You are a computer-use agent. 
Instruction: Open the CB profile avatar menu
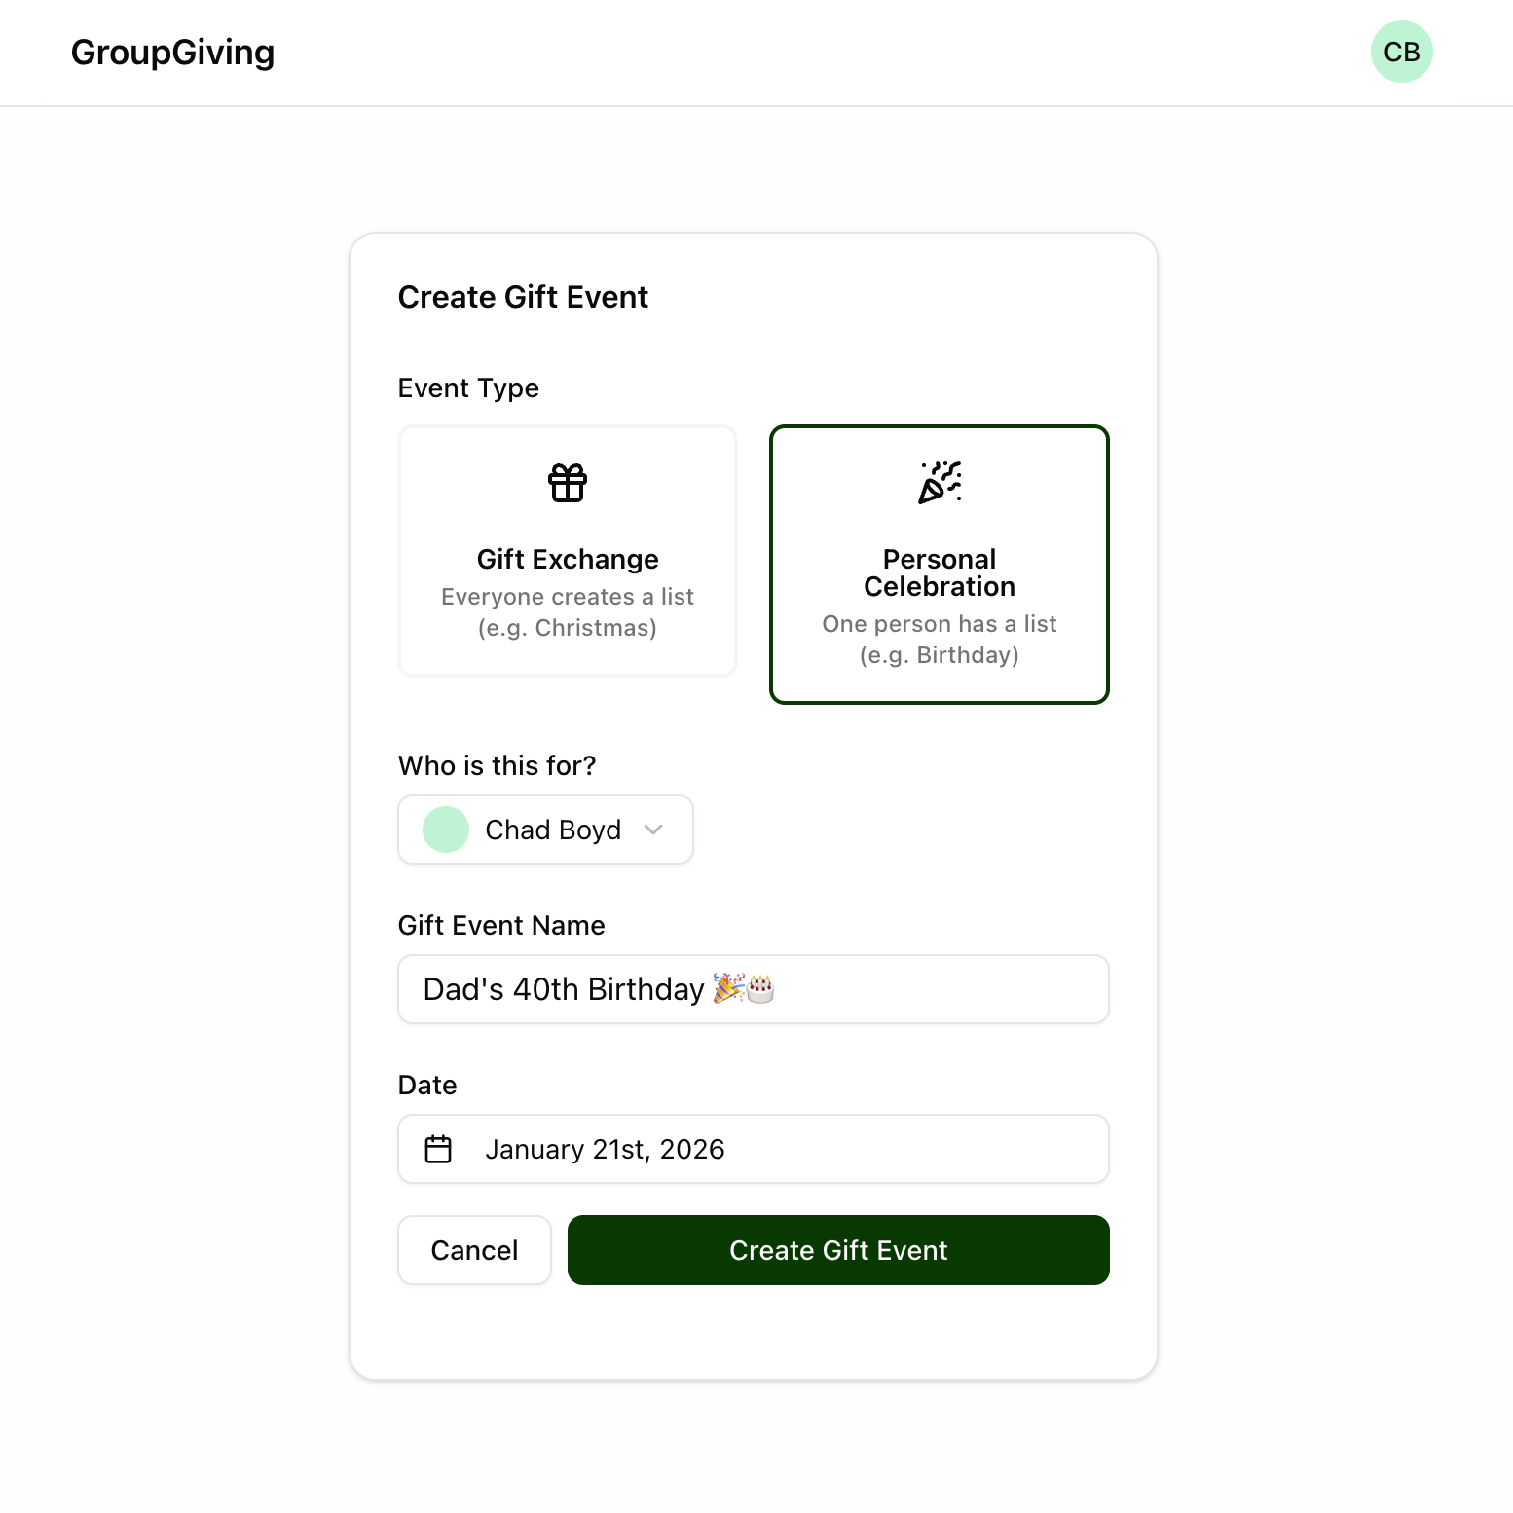tap(1401, 51)
